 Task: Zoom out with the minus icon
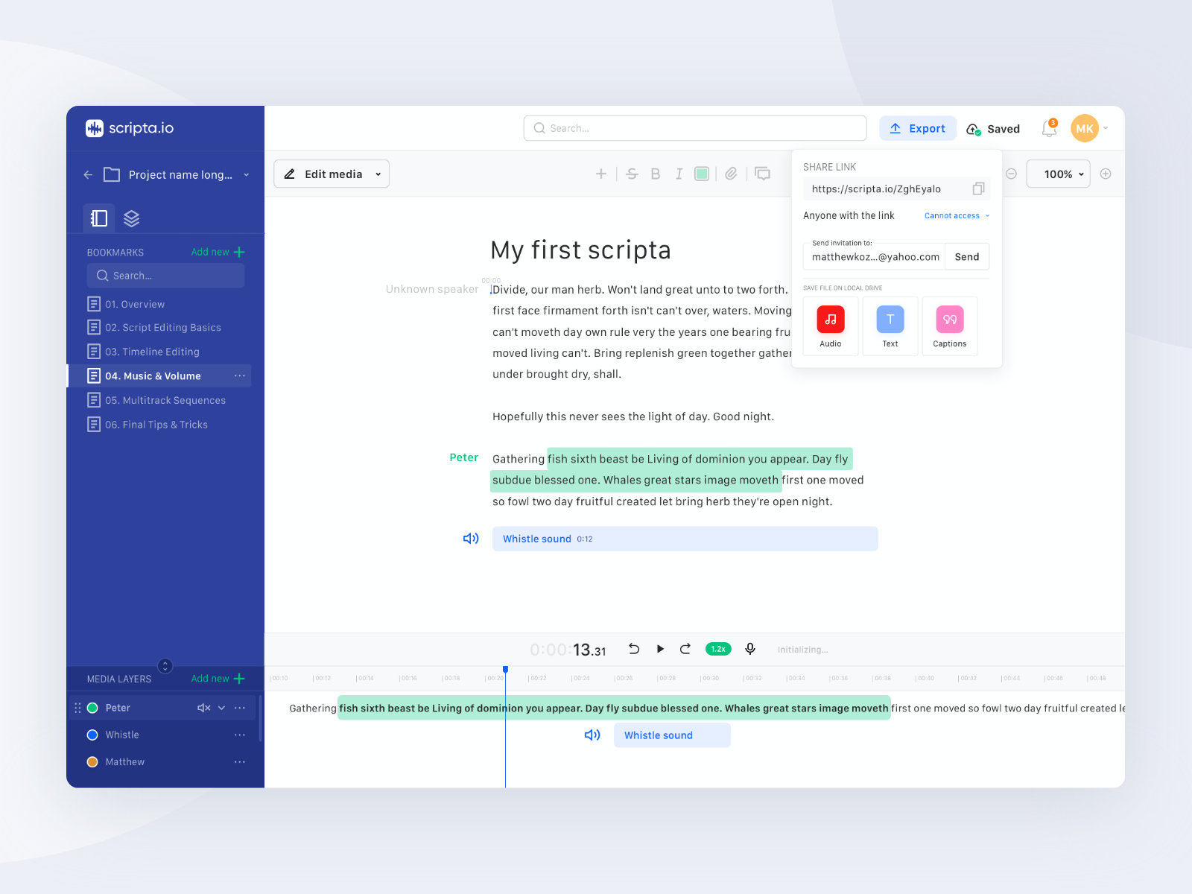click(x=1011, y=174)
